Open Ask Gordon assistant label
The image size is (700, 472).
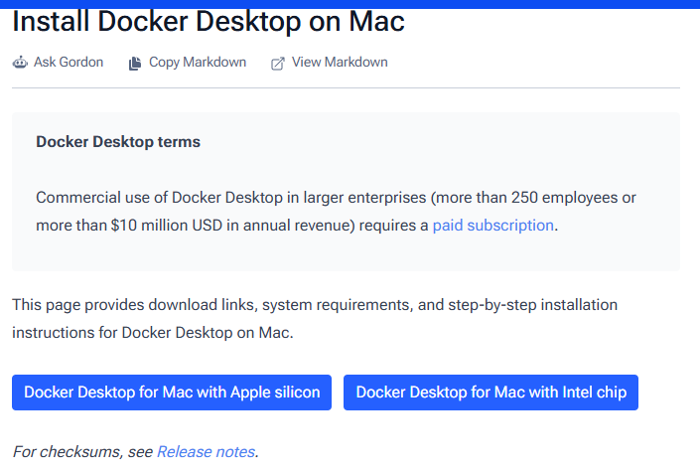click(69, 63)
